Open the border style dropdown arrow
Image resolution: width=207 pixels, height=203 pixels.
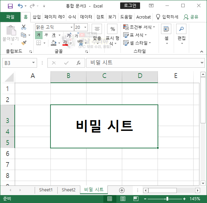pos(45,43)
